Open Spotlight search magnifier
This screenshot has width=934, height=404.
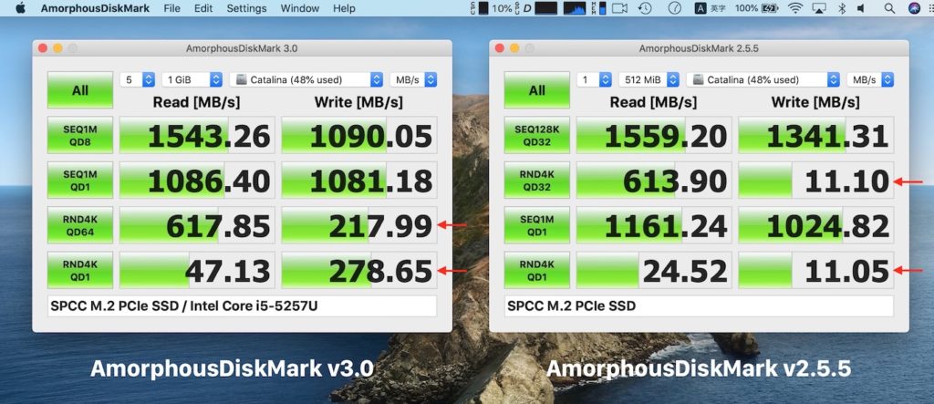pyautogui.click(x=889, y=8)
